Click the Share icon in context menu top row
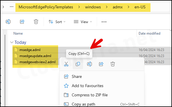The image size is (172, 107). click(x=101, y=64)
